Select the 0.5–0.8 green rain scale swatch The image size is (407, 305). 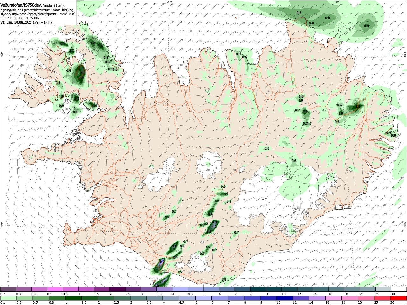(41, 298)
